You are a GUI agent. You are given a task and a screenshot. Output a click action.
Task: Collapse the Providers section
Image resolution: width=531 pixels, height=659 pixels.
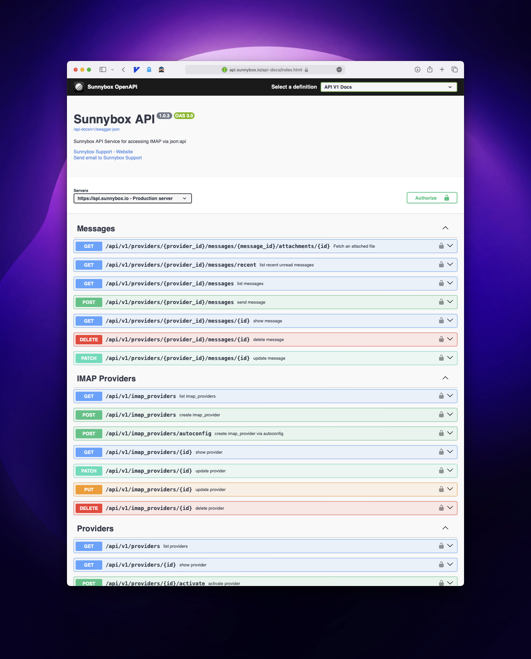pos(445,528)
